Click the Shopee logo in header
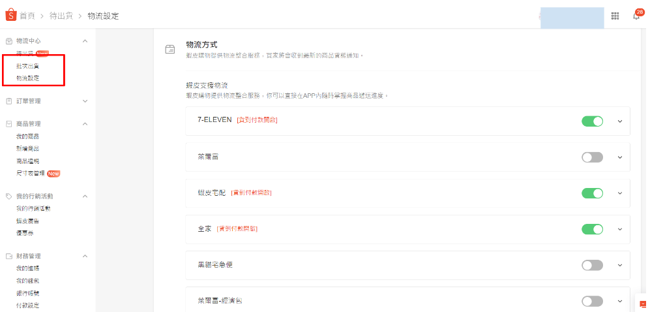Screen dimensions: 650x312 [x=11, y=15]
